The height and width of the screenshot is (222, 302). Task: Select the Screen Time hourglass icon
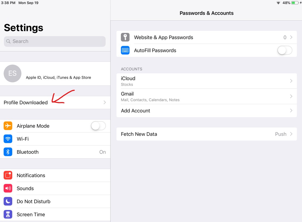(x=8, y=214)
